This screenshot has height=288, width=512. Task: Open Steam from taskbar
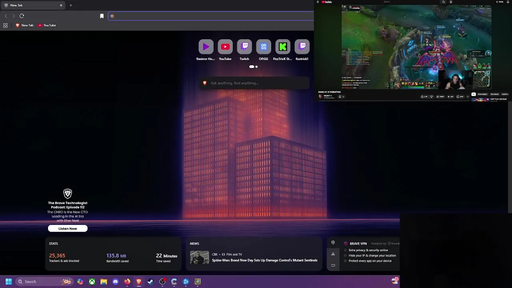click(150, 282)
